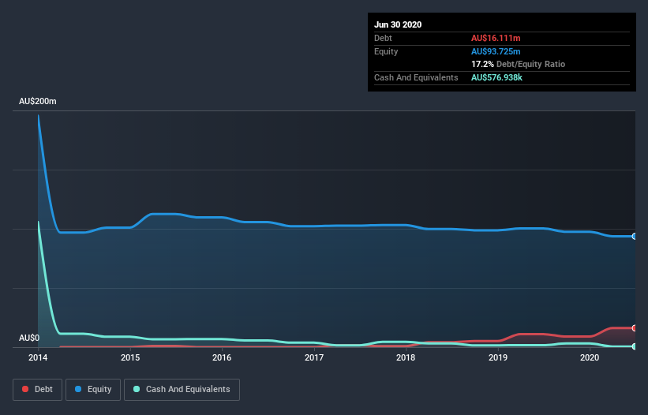Select the red Debt endpoint marker
The image size is (648, 415).
click(635, 328)
